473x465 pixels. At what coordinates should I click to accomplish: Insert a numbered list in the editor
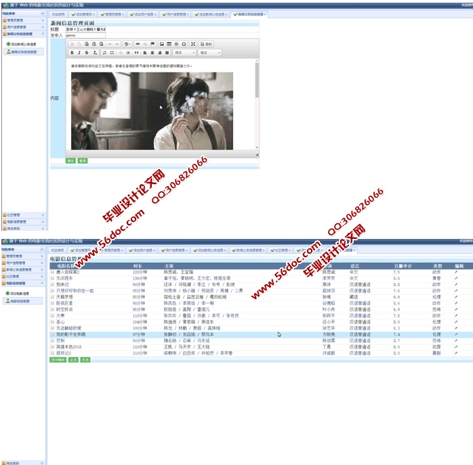pos(104,53)
